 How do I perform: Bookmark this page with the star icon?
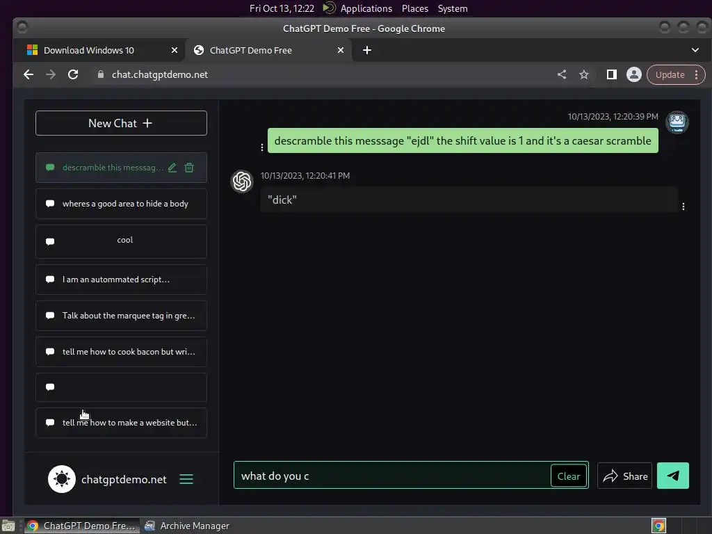click(x=584, y=74)
